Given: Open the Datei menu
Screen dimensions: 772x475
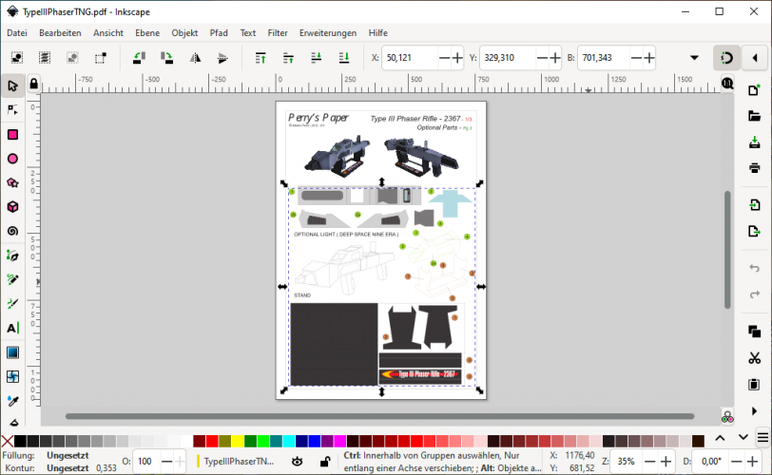Looking at the screenshot, I should coord(17,33).
